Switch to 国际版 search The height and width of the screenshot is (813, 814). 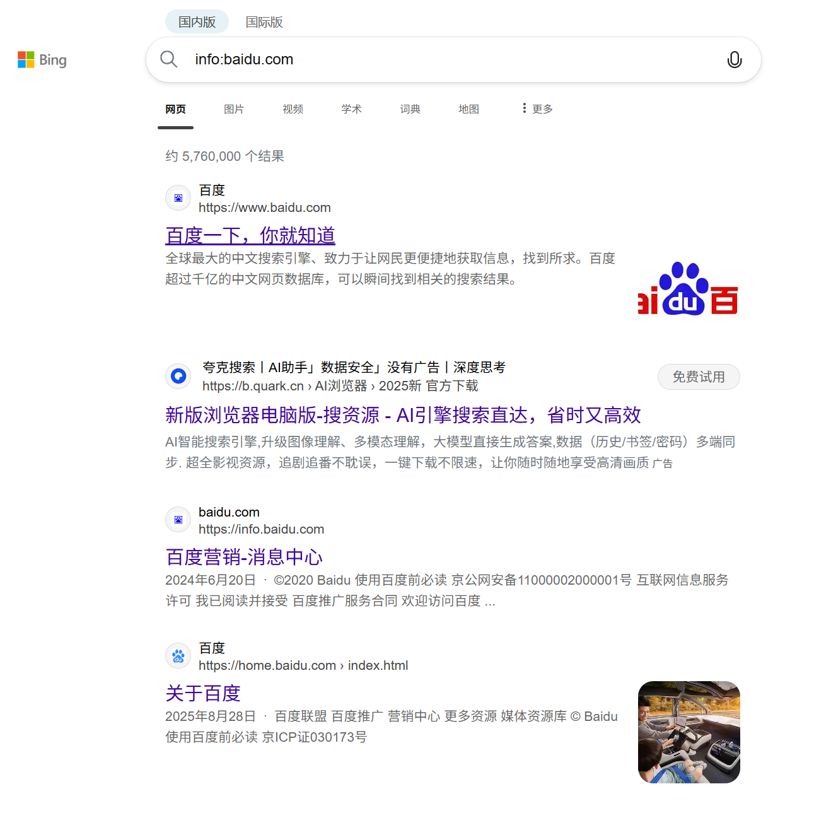[264, 22]
